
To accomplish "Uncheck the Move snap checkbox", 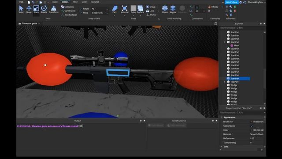I will 81,13.
